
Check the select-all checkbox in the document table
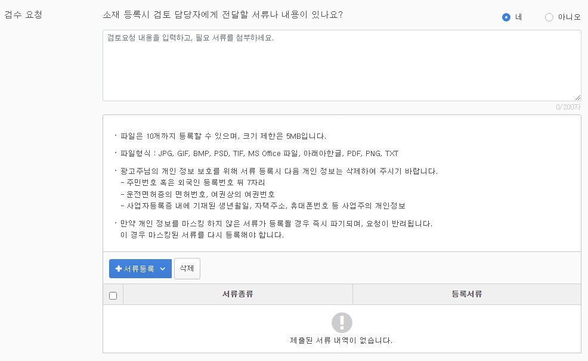[x=113, y=294]
